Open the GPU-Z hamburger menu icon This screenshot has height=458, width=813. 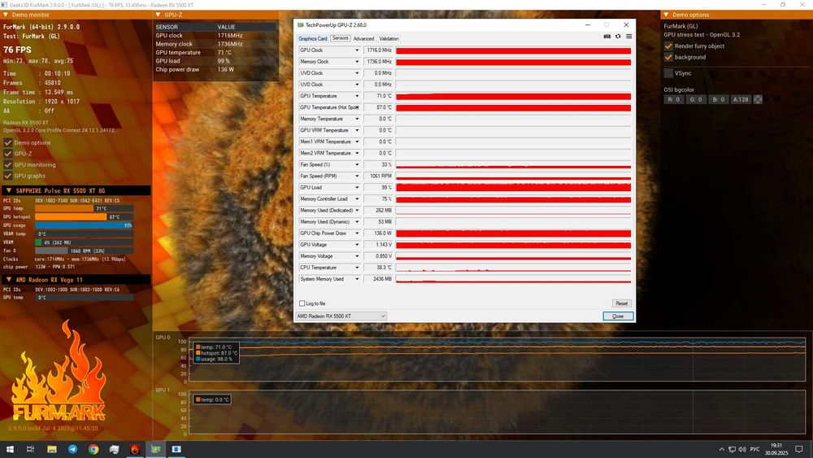click(628, 37)
